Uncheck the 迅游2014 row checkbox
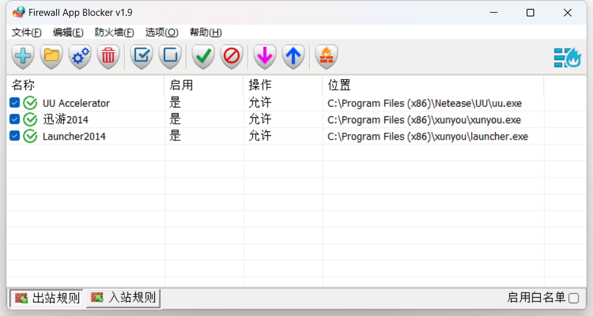Image resolution: width=593 pixels, height=316 pixels. point(15,119)
